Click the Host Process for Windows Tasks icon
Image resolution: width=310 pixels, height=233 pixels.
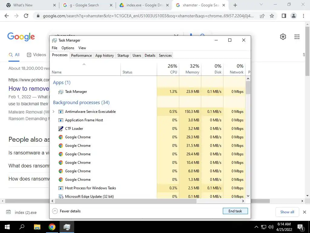pyautogui.click(x=61, y=188)
